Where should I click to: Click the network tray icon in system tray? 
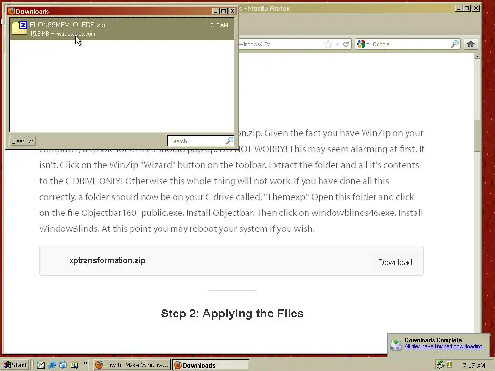440,365
